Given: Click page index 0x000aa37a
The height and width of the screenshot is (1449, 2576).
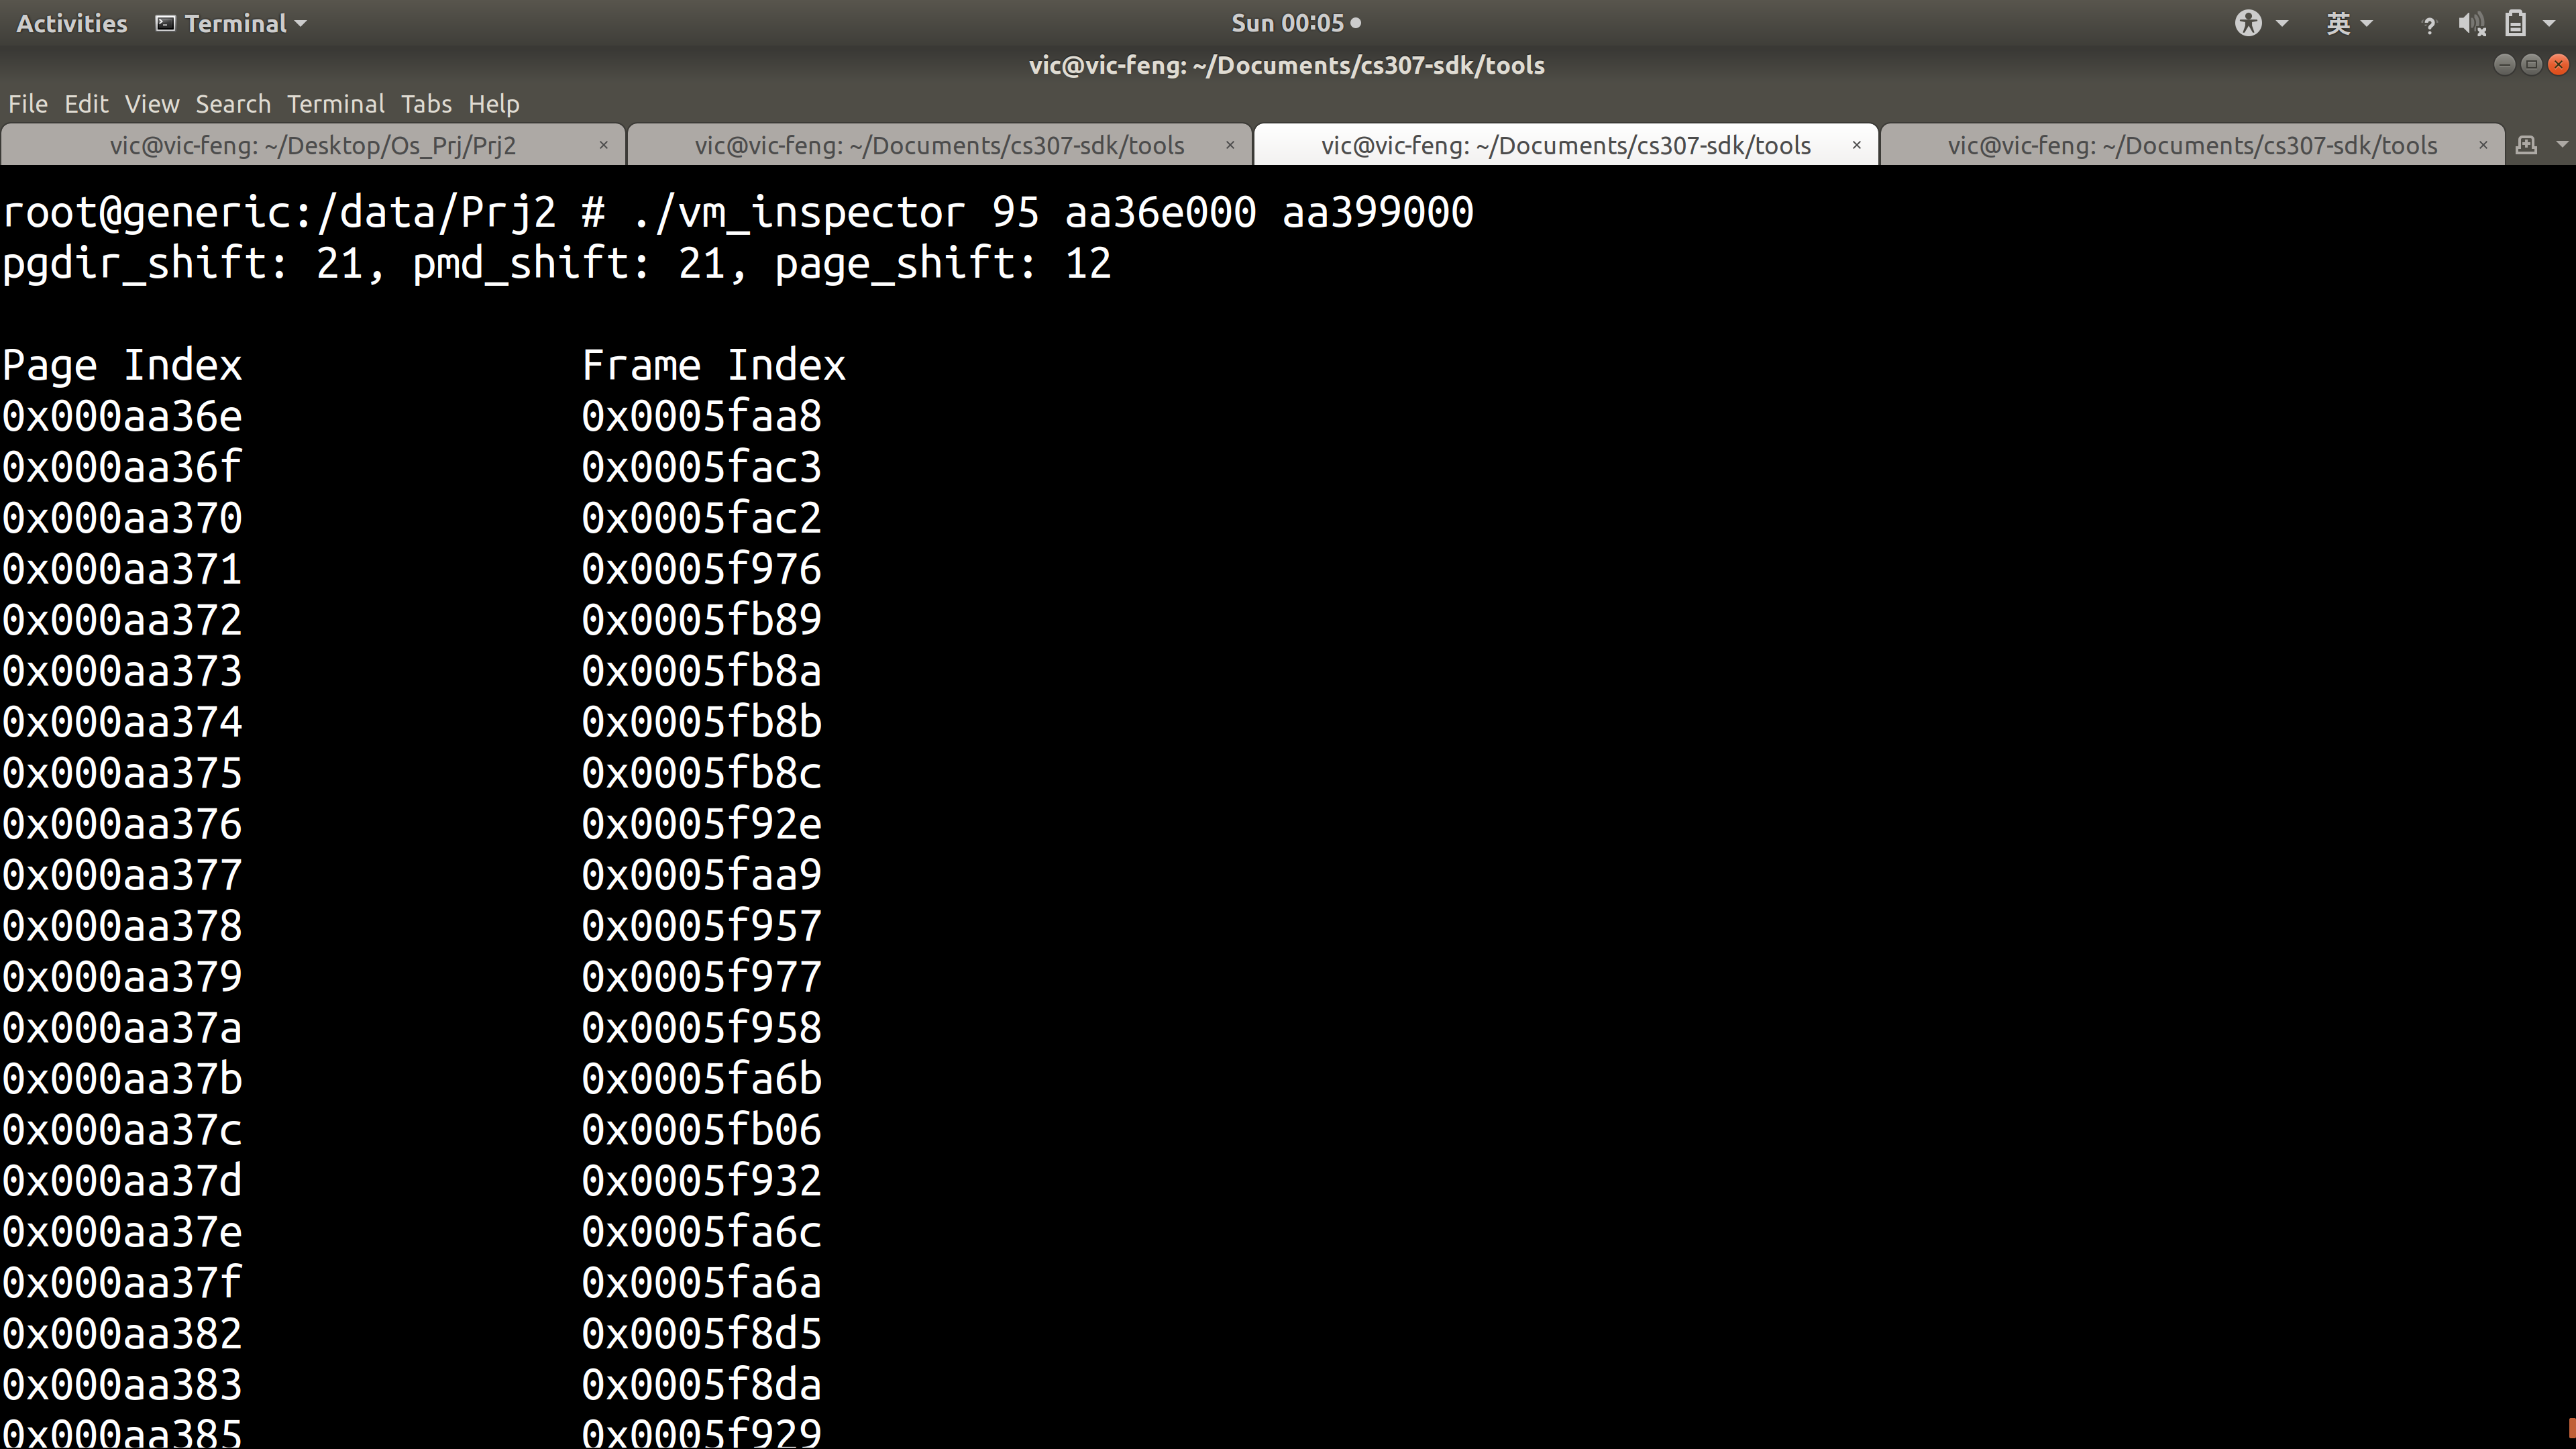Looking at the screenshot, I should (122, 1028).
